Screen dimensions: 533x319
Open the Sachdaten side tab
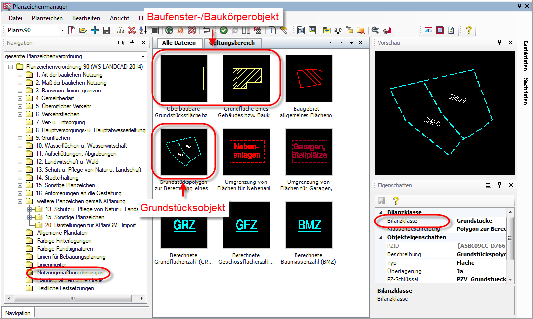pos(526,91)
